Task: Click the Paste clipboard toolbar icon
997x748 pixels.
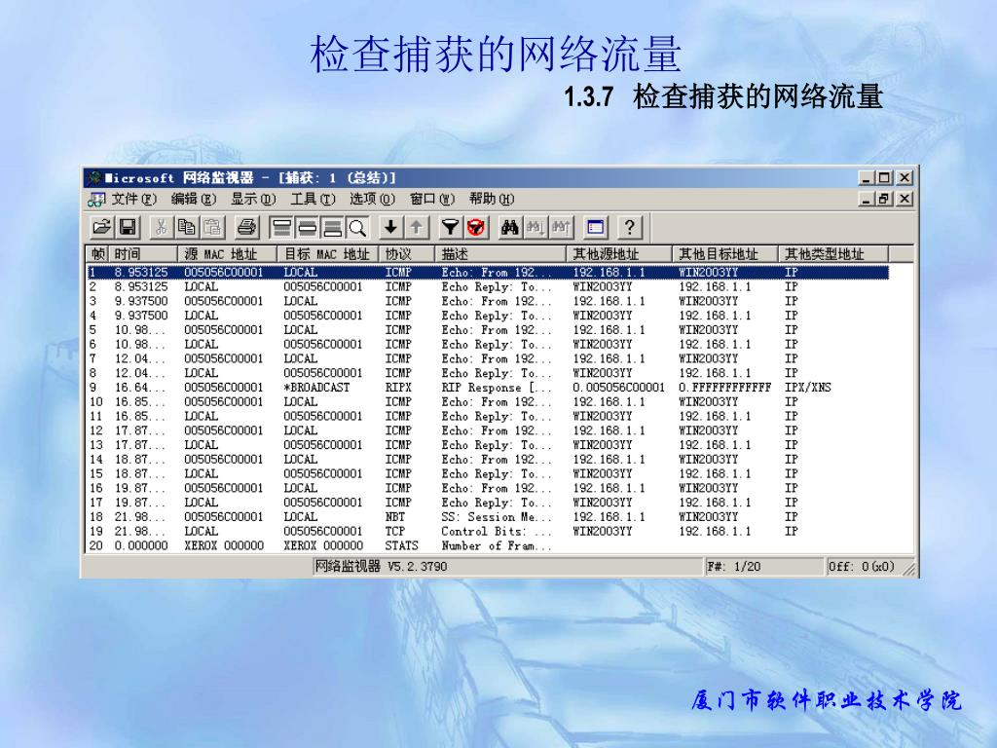Action: (213, 227)
